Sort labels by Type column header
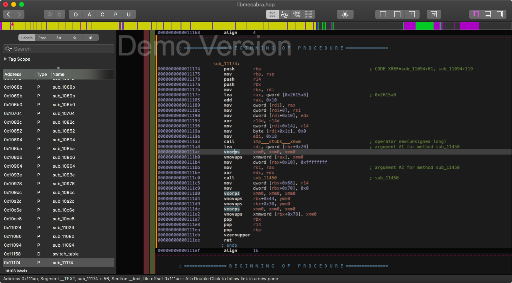512x283 pixels. pyautogui.click(x=43, y=74)
